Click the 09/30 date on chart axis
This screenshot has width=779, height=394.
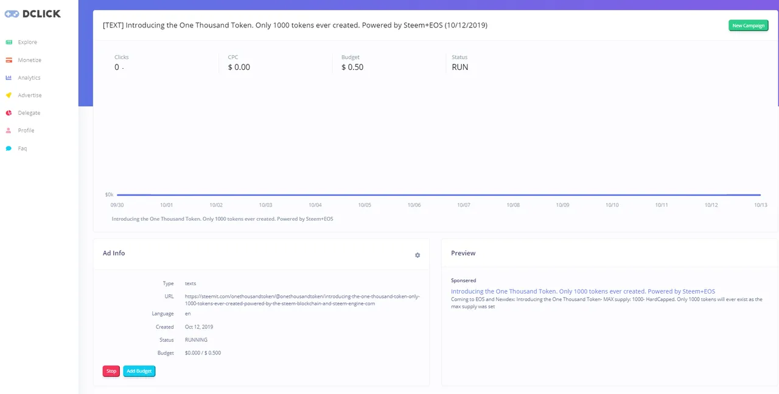[x=117, y=206]
